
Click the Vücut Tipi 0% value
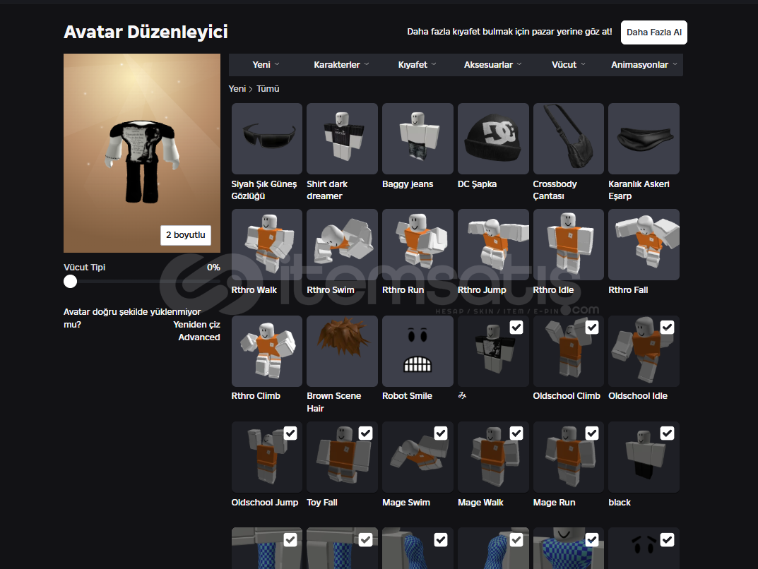click(x=213, y=267)
